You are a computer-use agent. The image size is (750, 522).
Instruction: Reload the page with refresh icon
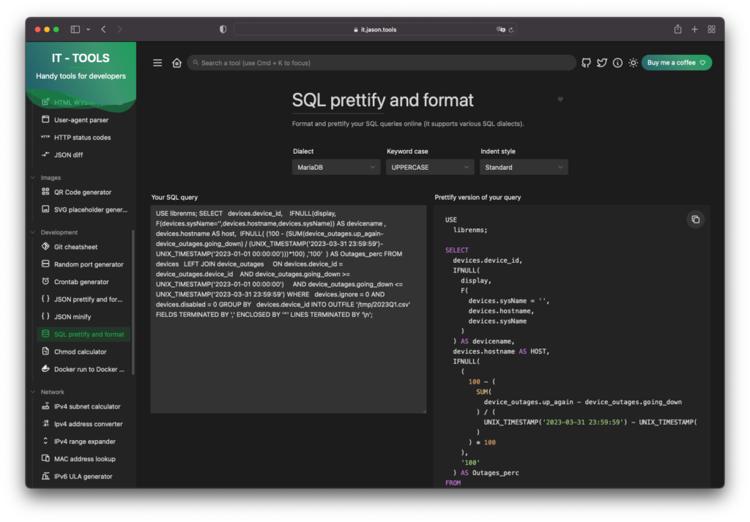[x=511, y=29]
